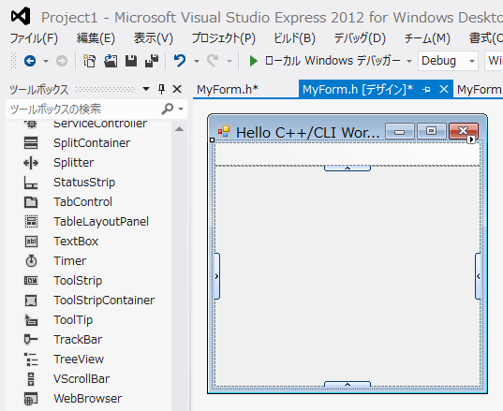
Task: Open the Debug configuration combo box
Action: 448,61
